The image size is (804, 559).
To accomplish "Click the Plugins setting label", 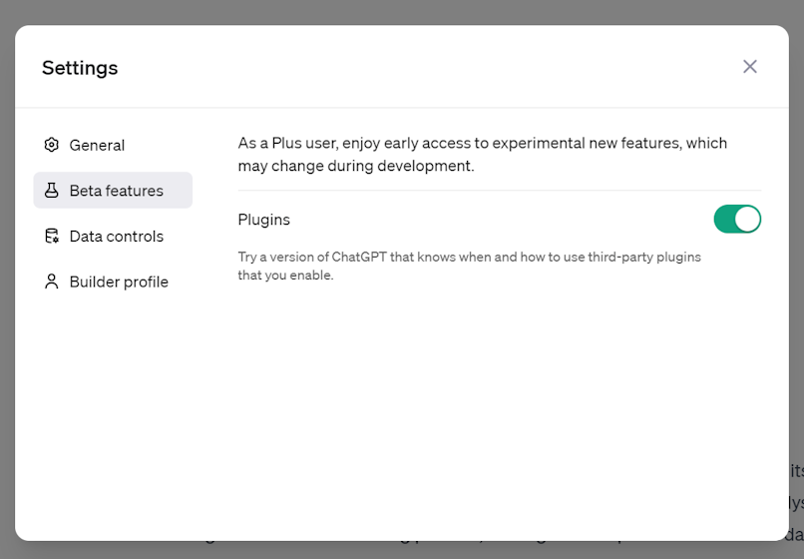I will (264, 220).
